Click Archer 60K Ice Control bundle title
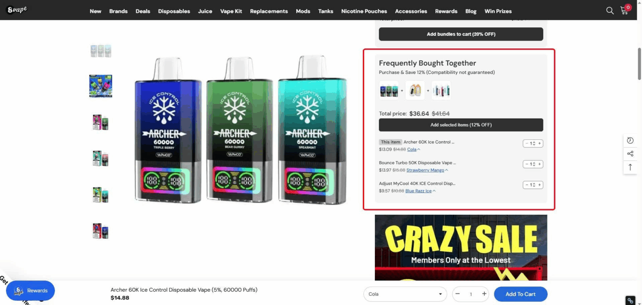The image size is (642, 305). click(x=429, y=142)
